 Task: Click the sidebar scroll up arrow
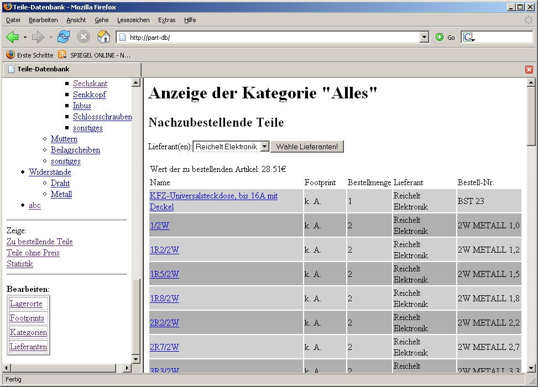pyautogui.click(x=136, y=82)
